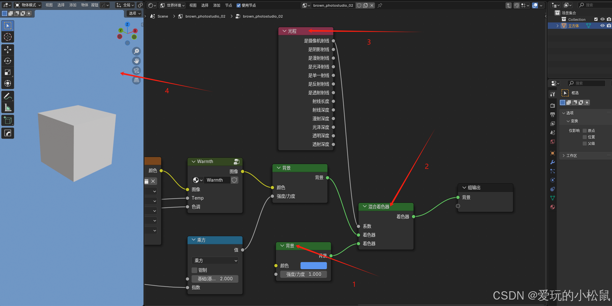This screenshot has width=612, height=306.
Task: Open the Particles properties tab
Action: [x=553, y=171]
